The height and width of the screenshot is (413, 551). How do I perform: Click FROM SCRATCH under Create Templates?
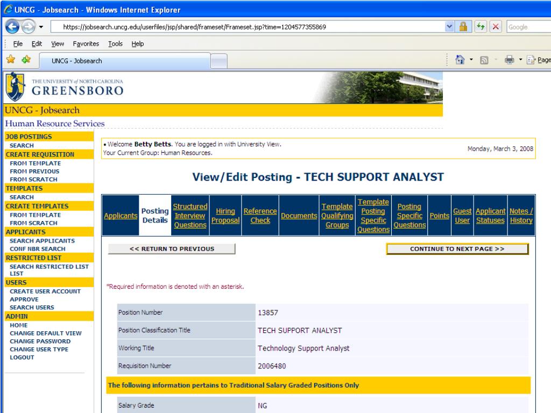click(33, 223)
